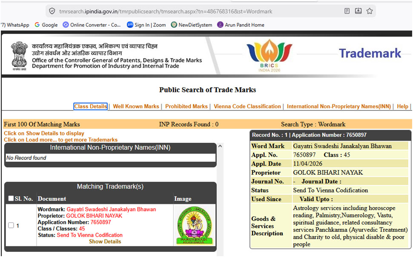Screen dimensions: 413x257
Task: Open the Online Converter bookmark
Action: point(92,25)
